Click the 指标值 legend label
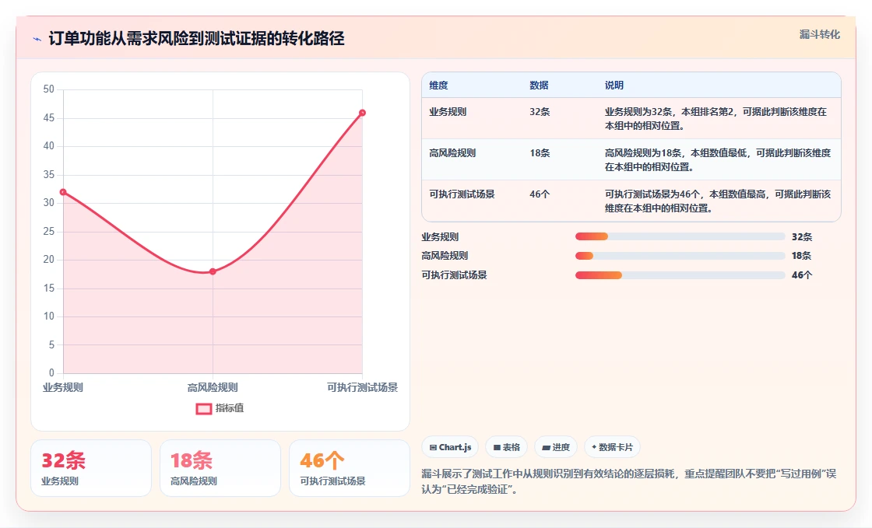Viewport: 872px width, 528px height. [230, 408]
